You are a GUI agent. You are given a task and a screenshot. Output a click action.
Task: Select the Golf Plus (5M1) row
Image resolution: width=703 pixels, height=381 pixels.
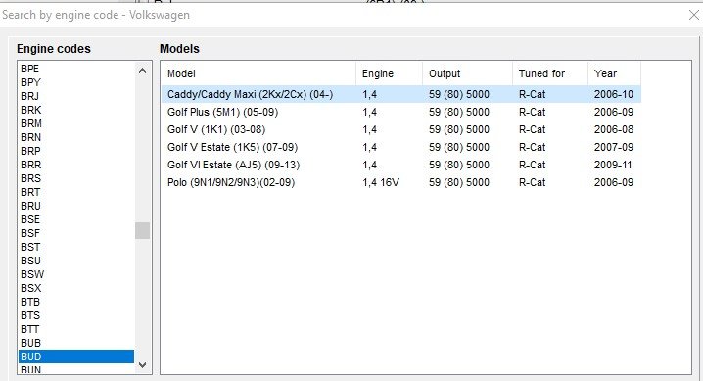(x=401, y=112)
